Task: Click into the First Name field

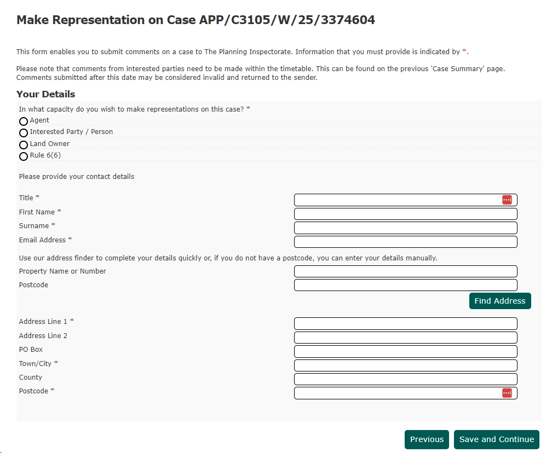Action: (x=405, y=214)
